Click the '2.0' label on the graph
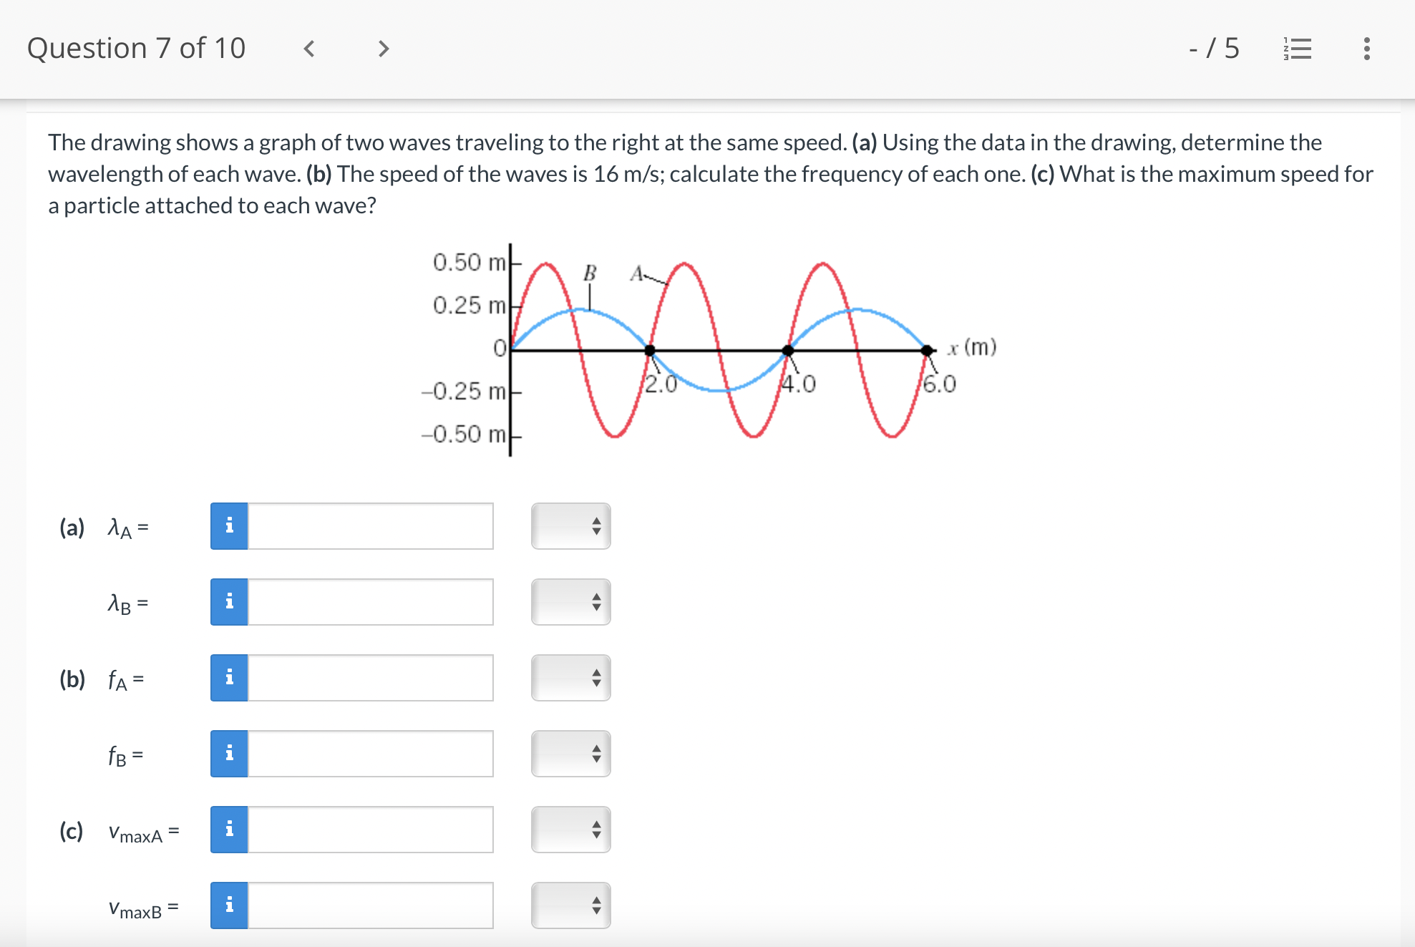 tap(661, 384)
